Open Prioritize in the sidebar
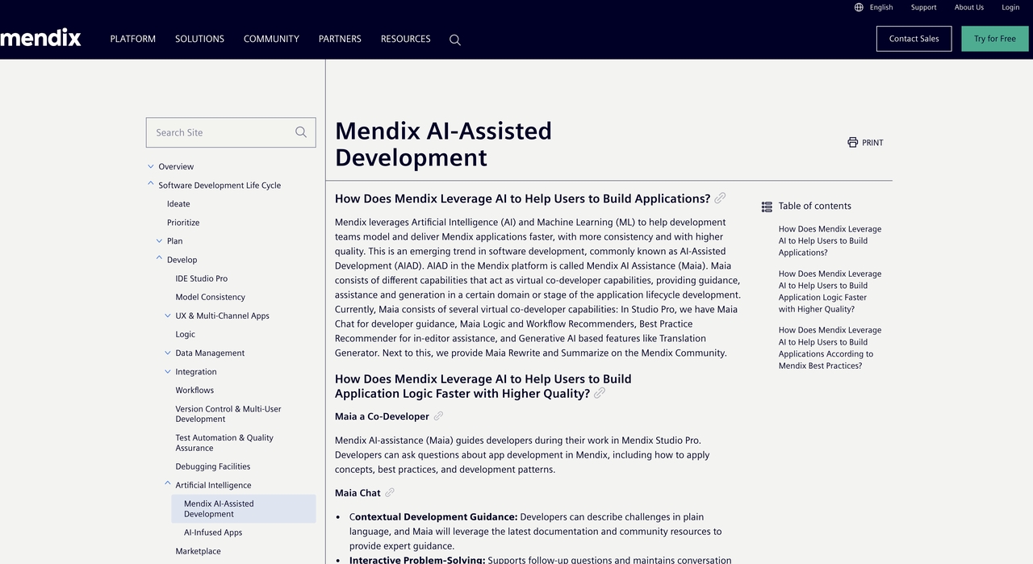Screen dimensions: 1033x564 tap(183, 223)
